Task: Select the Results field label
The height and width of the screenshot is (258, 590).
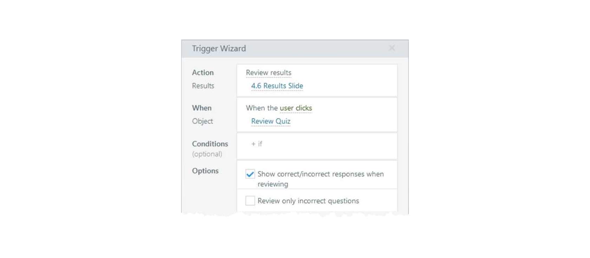Action: pyautogui.click(x=203, y=86)
